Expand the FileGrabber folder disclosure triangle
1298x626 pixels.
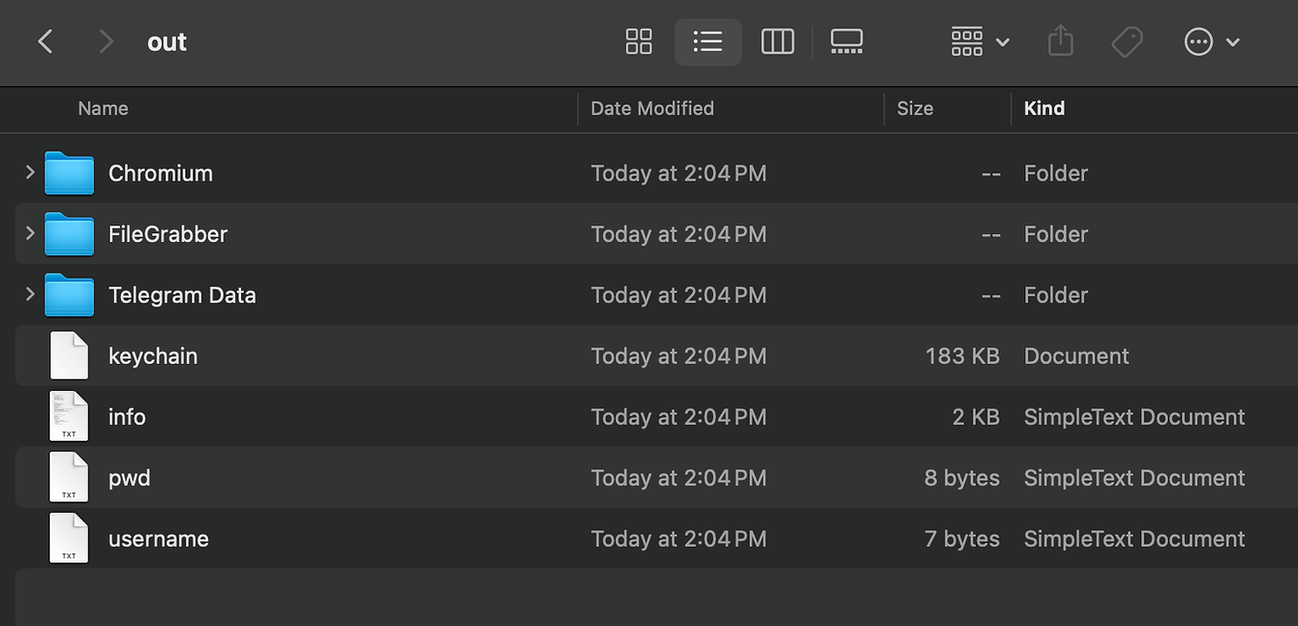(29, 234)
